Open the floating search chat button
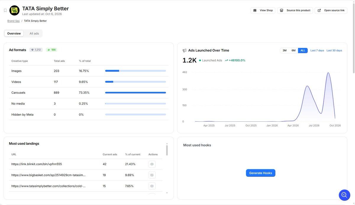The image size is (355, 205). point(344,195)
